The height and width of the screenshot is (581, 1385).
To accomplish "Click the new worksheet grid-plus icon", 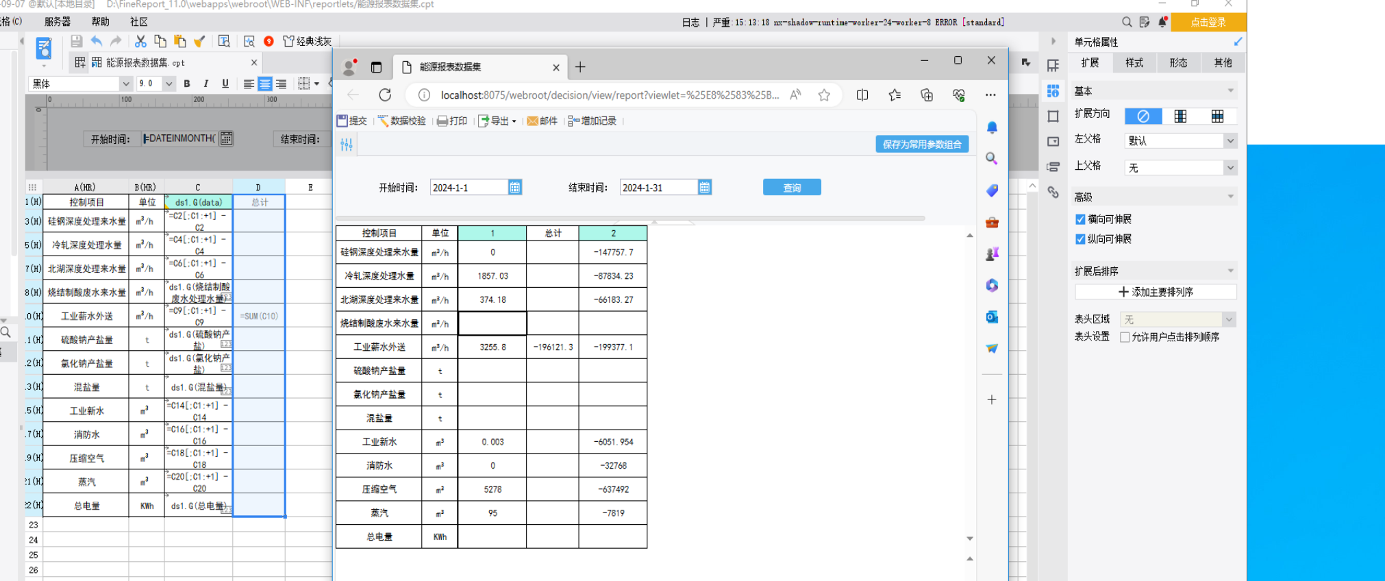I will [x=79, y=62].
